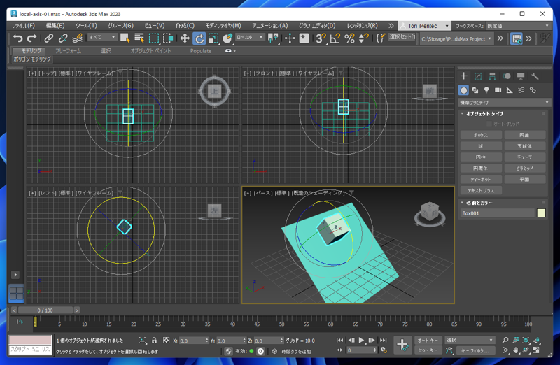
Task: Open the Display panel tab
Action: click(521, 76)
